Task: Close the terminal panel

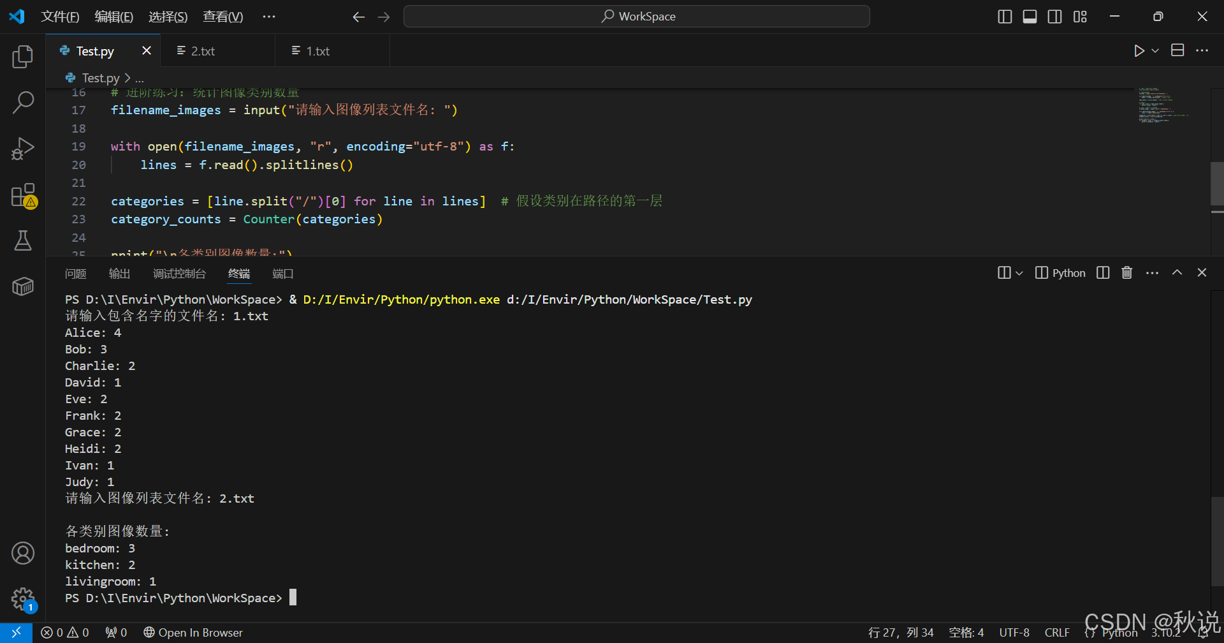Action: point(1202,273)
